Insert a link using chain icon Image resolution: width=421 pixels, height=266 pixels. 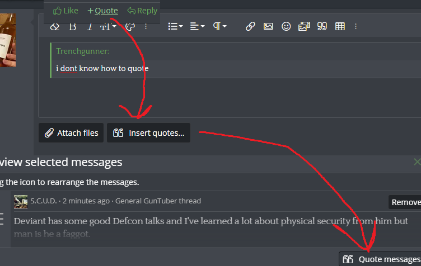coord(250,26)
